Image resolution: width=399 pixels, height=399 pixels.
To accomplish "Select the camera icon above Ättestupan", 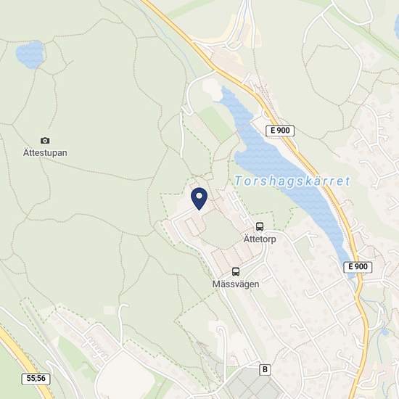I will pos(45,141).
